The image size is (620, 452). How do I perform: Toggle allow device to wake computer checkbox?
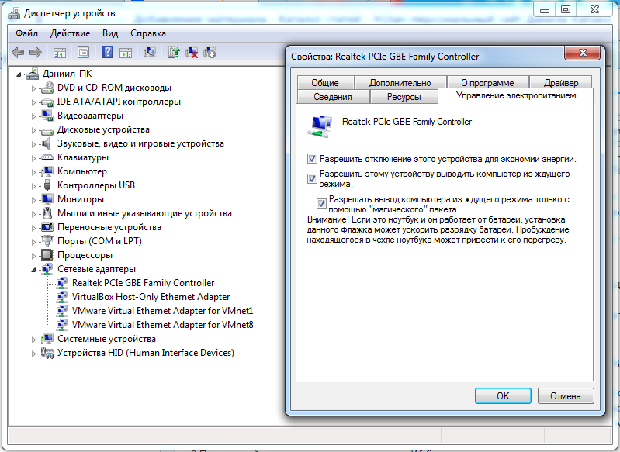[x=313, y=178]
